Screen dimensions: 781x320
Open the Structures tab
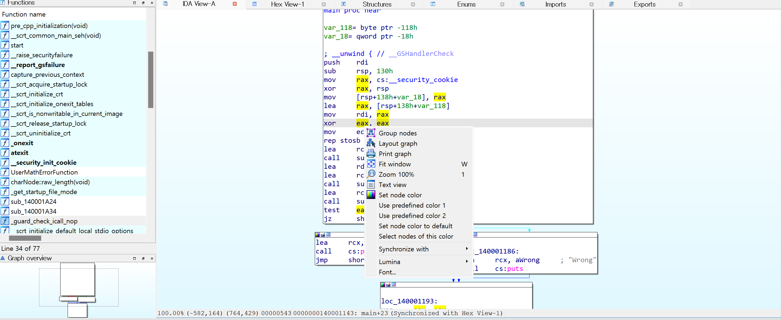point(377,4)
